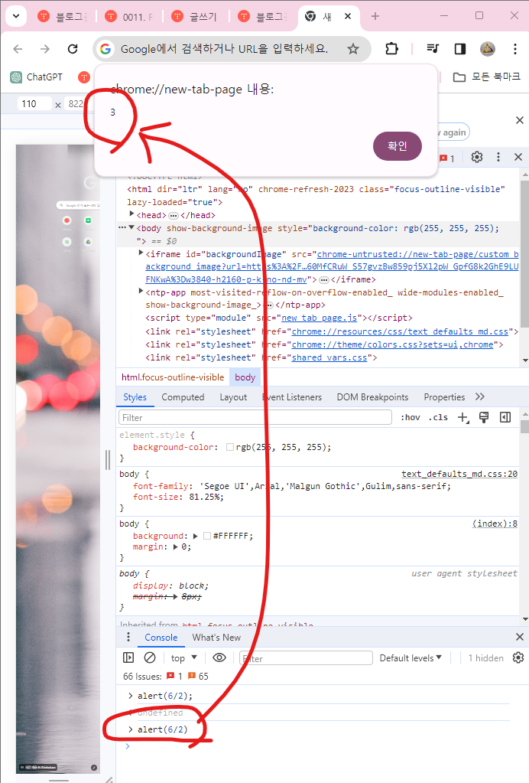Switch to the Properties tab

pyautogui.click(x=444, y=397)
